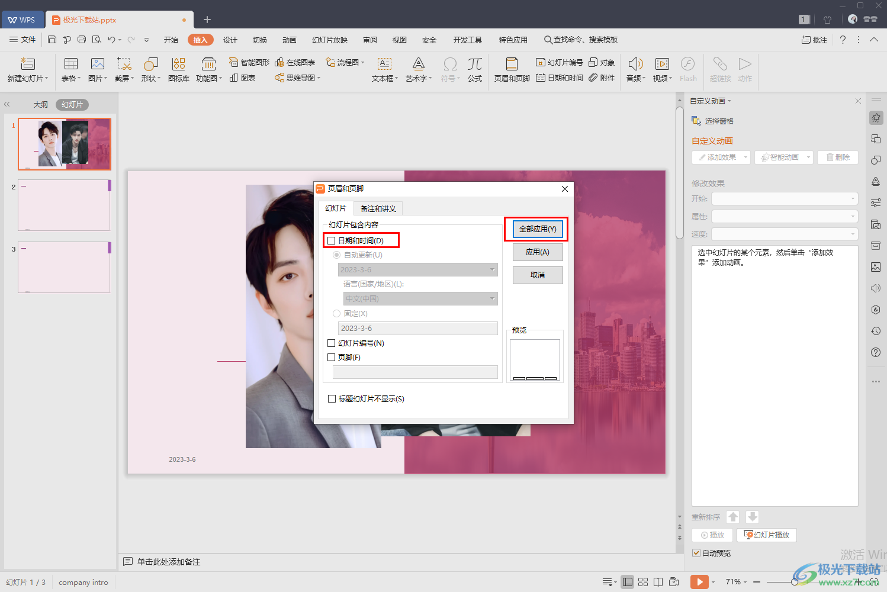The height and width of the screenshot is (592, 887).
Task: Insert an Object from ribbon
Action: 602,62
